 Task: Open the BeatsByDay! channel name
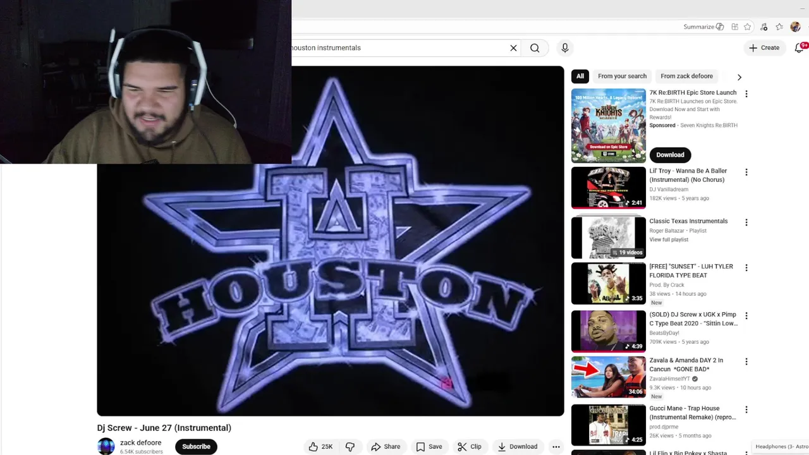click(664, 333)
